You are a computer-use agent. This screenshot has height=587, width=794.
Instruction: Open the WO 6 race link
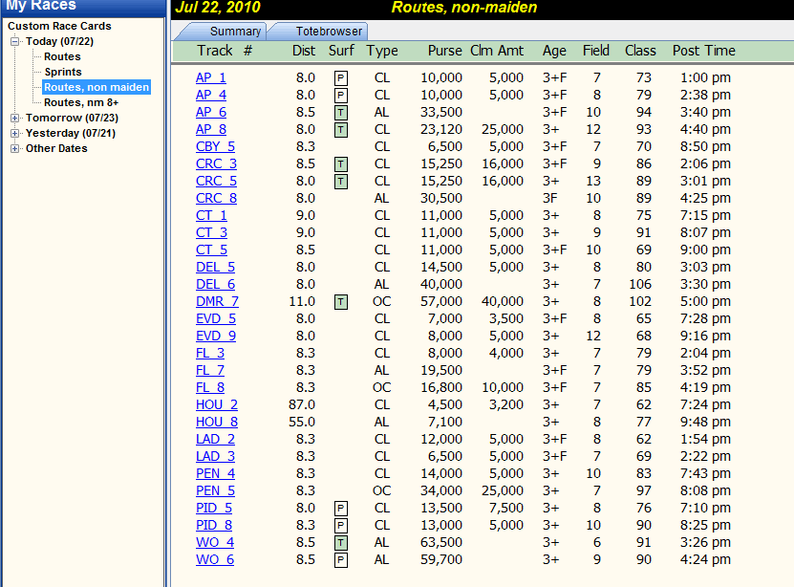click(215, 559)
